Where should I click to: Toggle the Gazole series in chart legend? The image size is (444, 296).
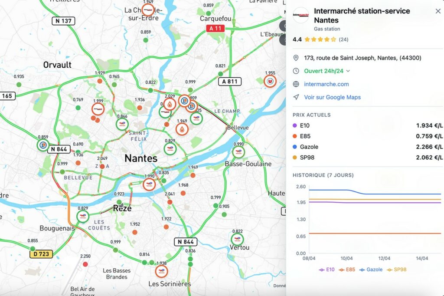(x=371, y=270)
